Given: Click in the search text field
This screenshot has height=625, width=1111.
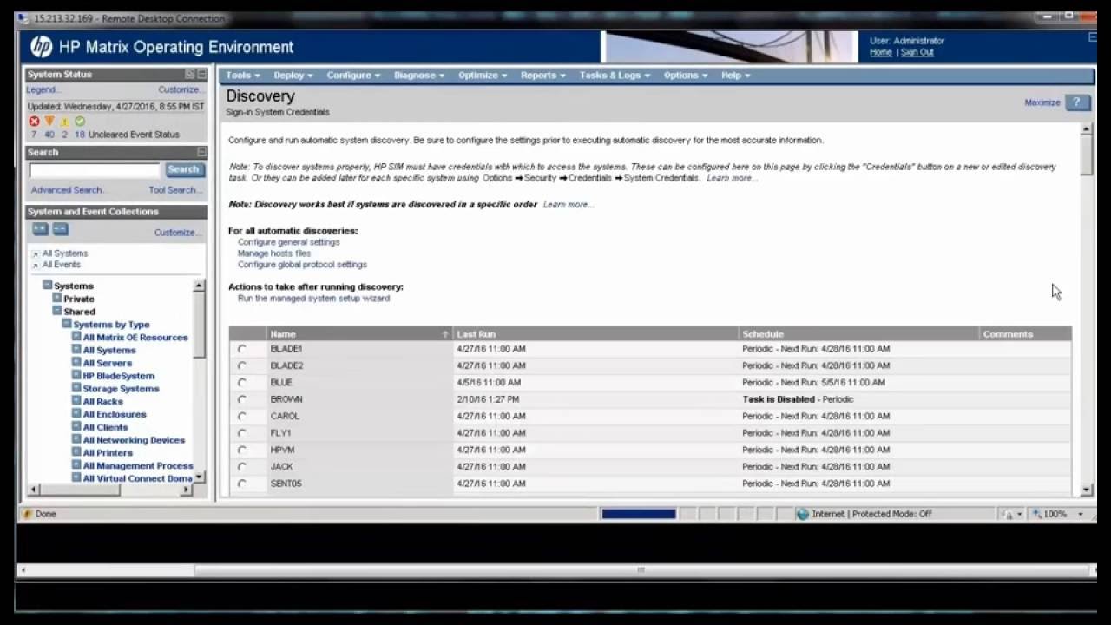Looking at the screenshot, I should 95,170.
